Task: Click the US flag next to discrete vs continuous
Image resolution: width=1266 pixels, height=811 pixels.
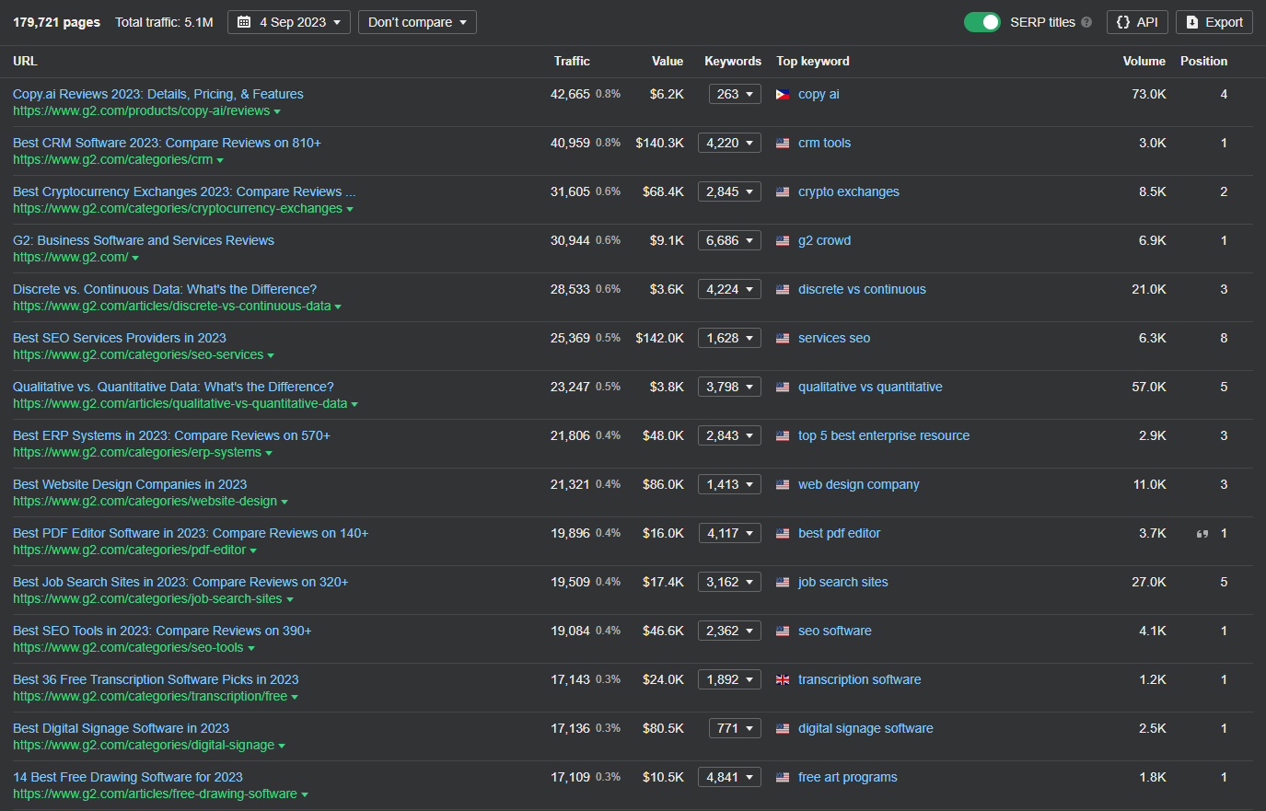Action: [x=783, y=289]
